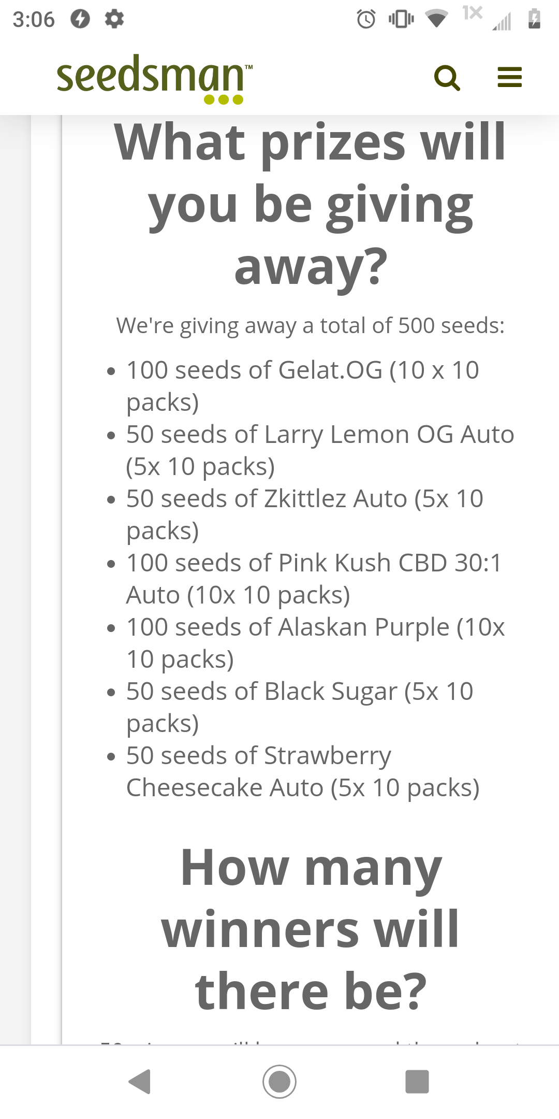Tap the alarm clock status icon

(366, 20)
